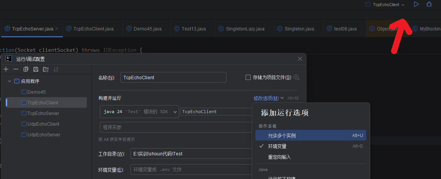The height and width of the screenshot is (179, 441).
Task: Click the 程序实参 arguments field
Action: (x=176, y=127)
